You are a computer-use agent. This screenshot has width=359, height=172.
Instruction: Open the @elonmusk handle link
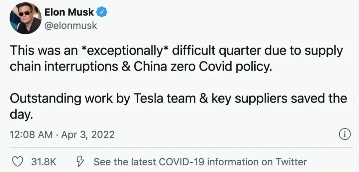pos(71,26)
